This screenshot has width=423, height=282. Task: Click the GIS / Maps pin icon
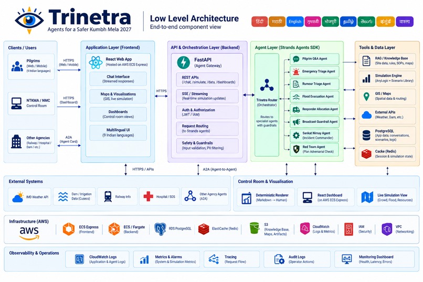point(366,96)
